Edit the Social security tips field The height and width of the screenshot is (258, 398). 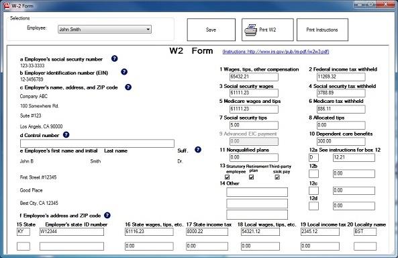254,125
